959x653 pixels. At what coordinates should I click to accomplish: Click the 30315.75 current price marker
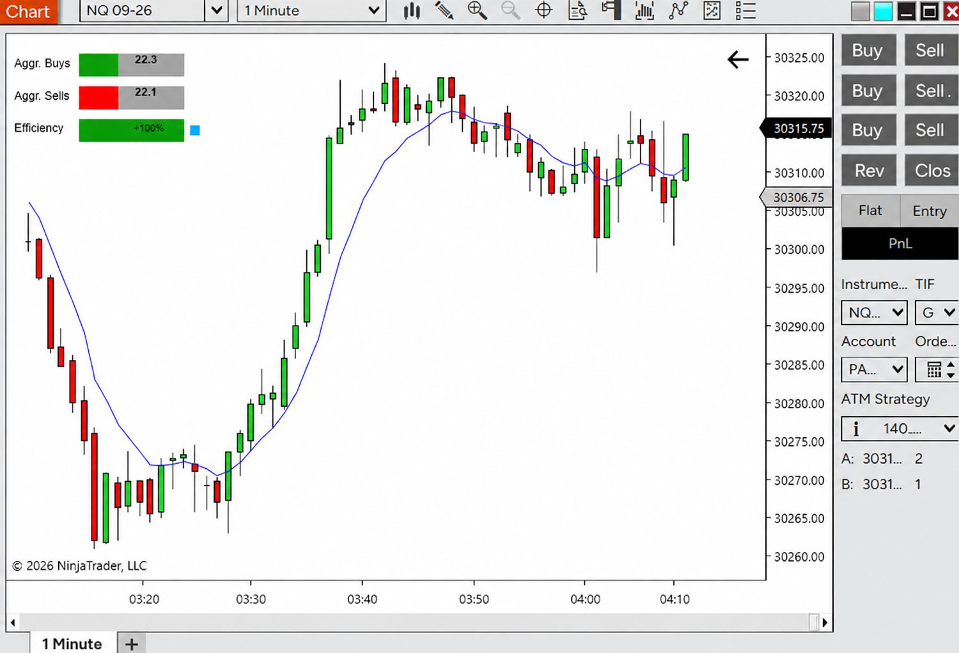pos(797,129)
